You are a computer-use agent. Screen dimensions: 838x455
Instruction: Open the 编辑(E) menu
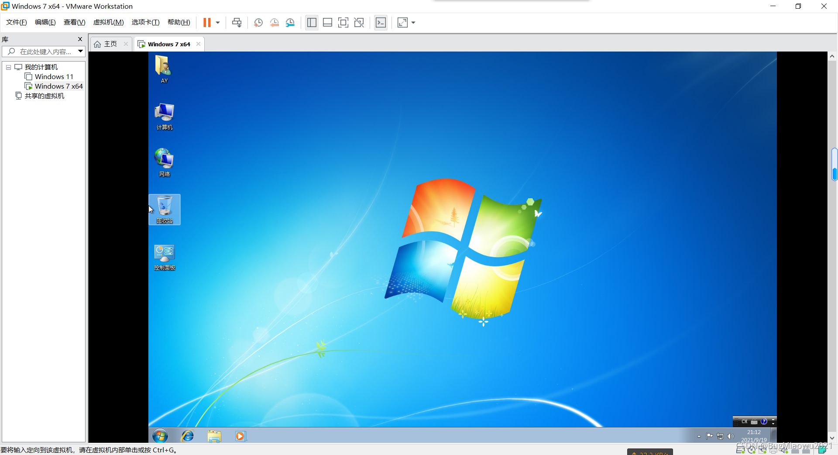pos(45,22)
